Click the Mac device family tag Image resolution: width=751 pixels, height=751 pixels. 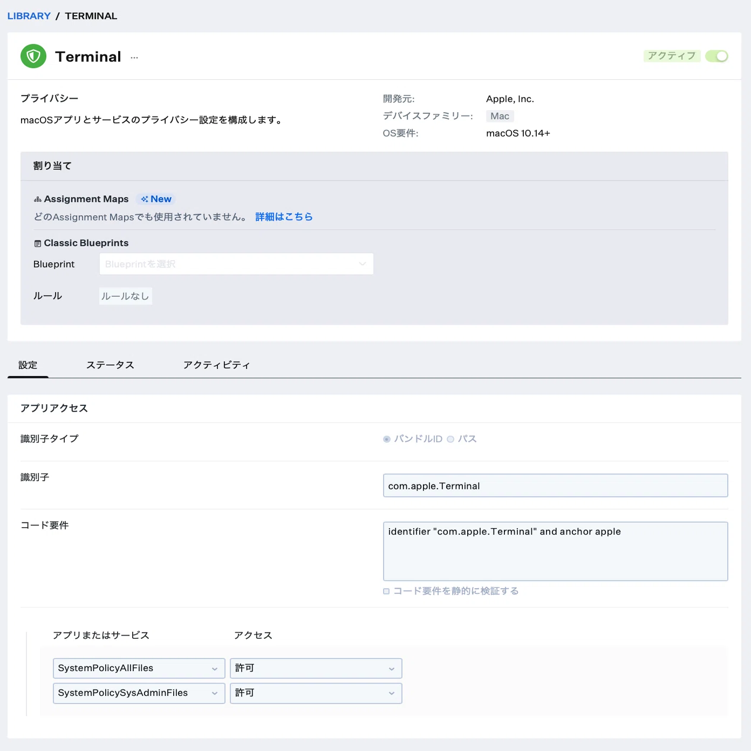coord(500,116)
